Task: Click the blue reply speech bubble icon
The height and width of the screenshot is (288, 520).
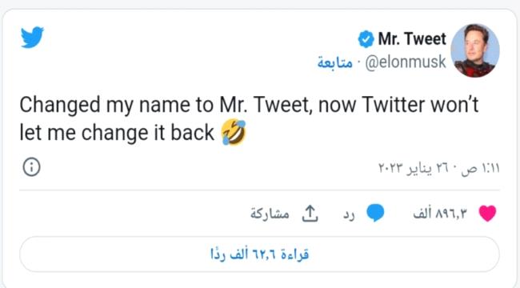Action: [375, 213]
